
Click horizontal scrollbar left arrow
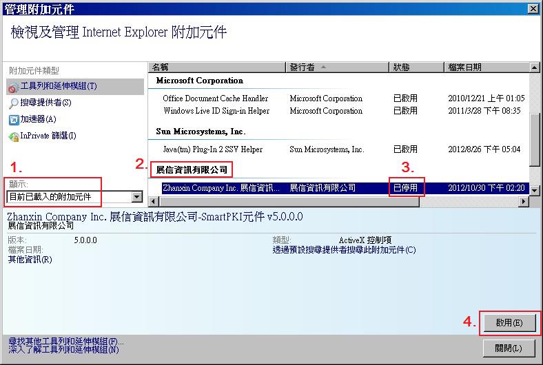[154, 201]
